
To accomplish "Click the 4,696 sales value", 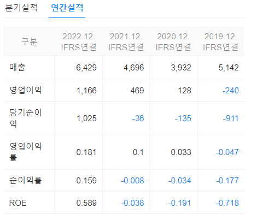I will [x=134, y=68].
